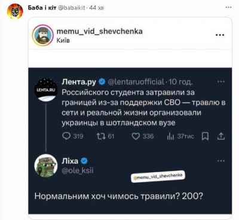Click the Київ location label

(x=63, y=41)
